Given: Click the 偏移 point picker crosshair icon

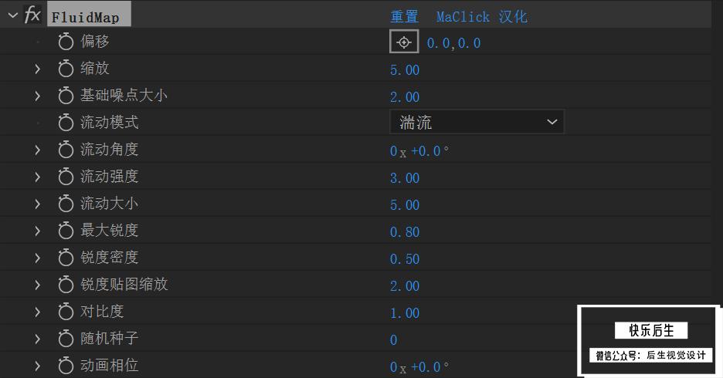Looking at the screenshot, I should pos(404,42).
